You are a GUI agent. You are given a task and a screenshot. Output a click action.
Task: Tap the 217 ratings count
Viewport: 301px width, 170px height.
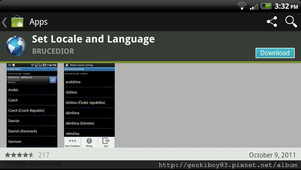(44, 155)
